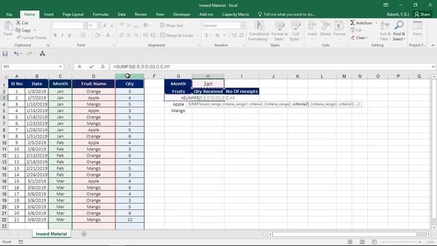Open Conditional Formatting menu
This screenshot has height=246, width=437.
259,31
